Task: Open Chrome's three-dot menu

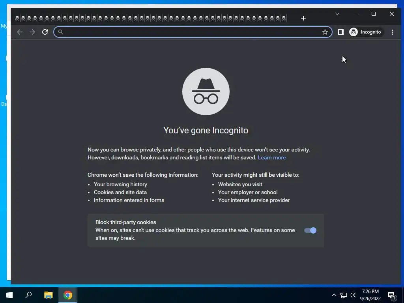Action: pos(392,32)
